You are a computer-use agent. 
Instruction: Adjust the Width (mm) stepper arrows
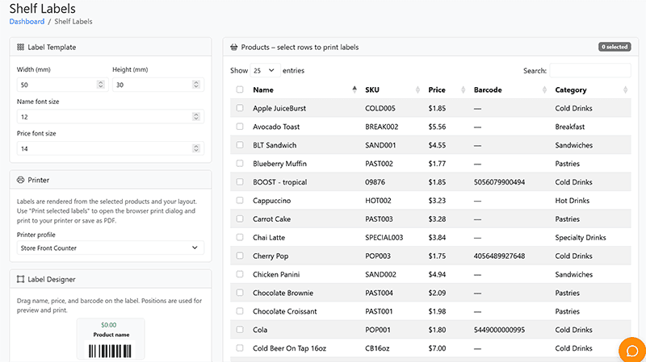point(100,85)
